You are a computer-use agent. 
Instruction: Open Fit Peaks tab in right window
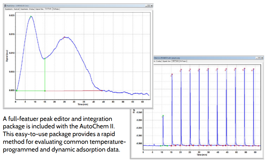click(x=184, y=61)
